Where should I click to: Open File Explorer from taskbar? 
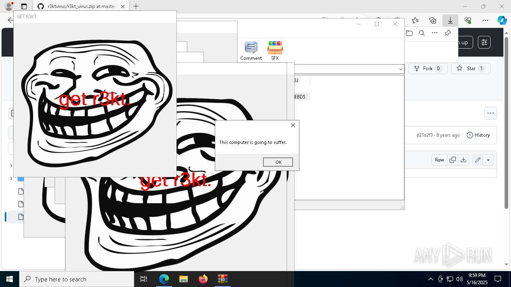(x=183, y=279)
